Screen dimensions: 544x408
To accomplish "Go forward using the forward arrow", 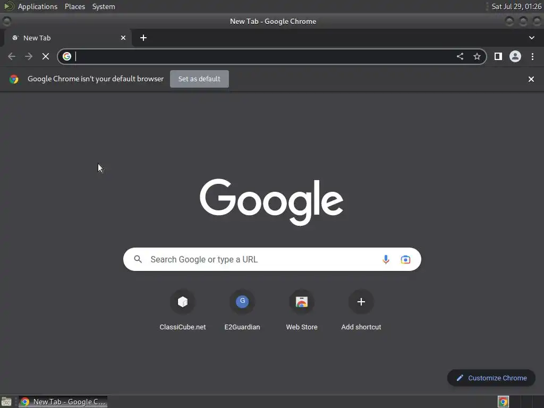I will click(29, 56).
